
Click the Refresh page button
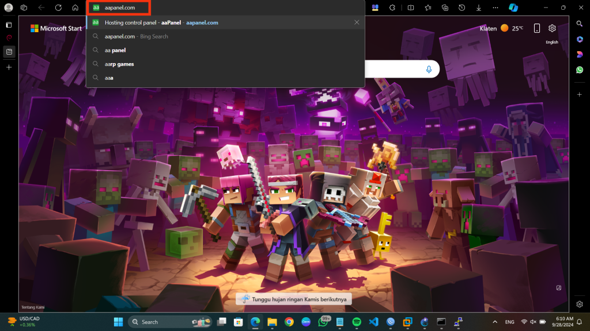click(58, 7)
